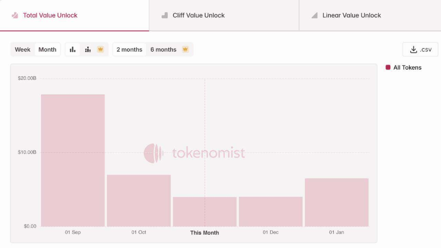Switch to the Linear Value Unlock tab
This screenshot has height=248, width=441.
click(x=352, y=15)
